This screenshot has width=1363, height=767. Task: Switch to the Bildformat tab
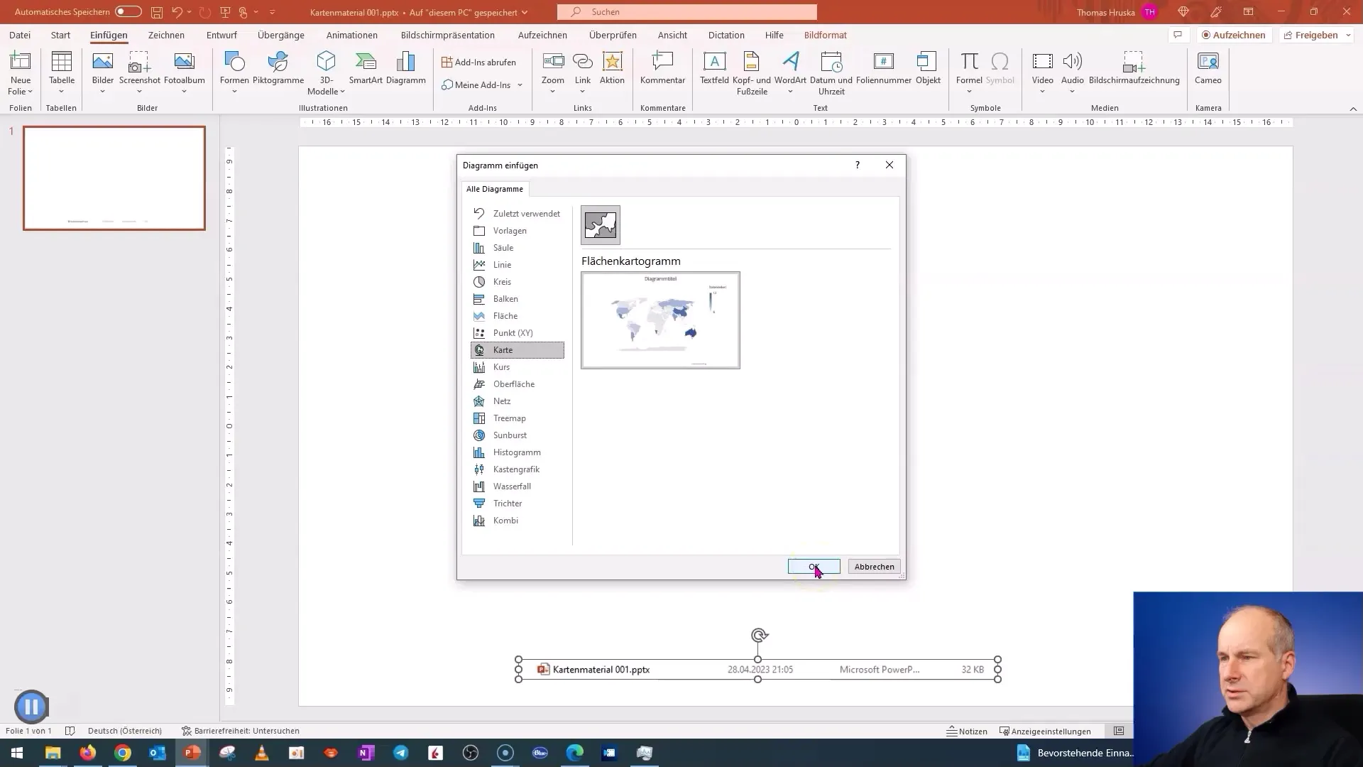(825, 35)
